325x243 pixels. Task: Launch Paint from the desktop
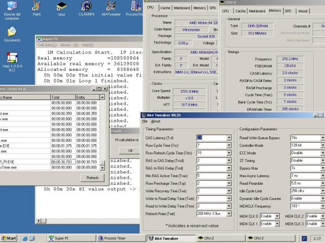pyautogui.click(x=37, y=9)
